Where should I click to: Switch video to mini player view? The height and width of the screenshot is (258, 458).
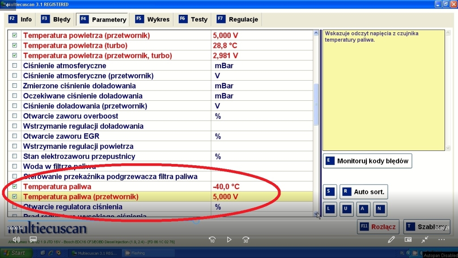[x=408, y=240]
